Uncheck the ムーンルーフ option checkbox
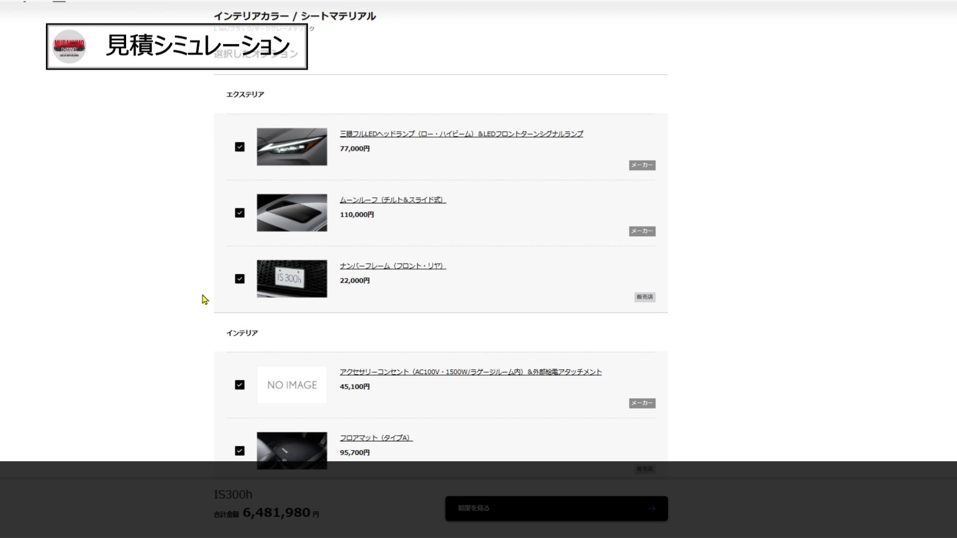The width and height of the screenshot is (957, 538). (x=240, y=213)
